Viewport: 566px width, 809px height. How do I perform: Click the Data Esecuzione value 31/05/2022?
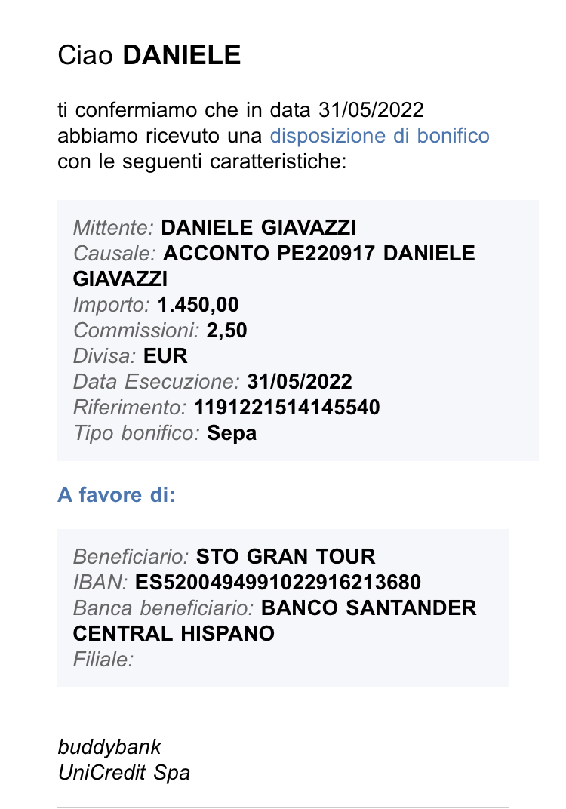(x=300, y=382)
